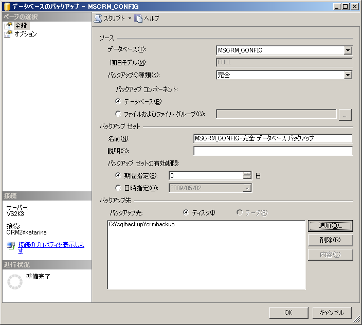Open the オプション page
Image resolution: width=362 pixels, height=325 pixels.
click(26, 34)
